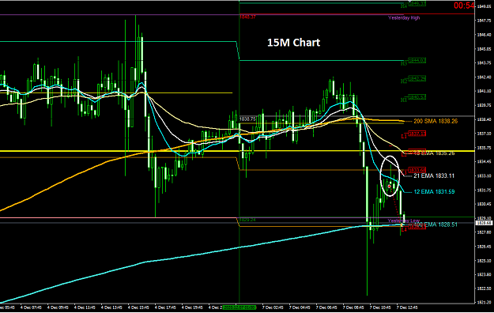494x313 pixels.
Task: Click the L4 pivot level label
Action: tap(404, 230)
